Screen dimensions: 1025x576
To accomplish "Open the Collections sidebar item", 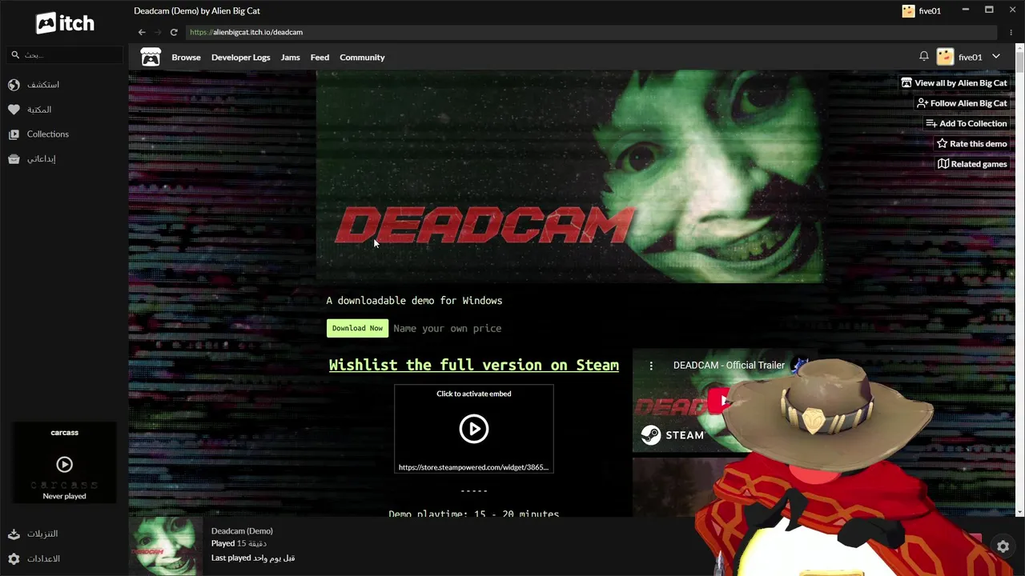I will pos(38,134).
